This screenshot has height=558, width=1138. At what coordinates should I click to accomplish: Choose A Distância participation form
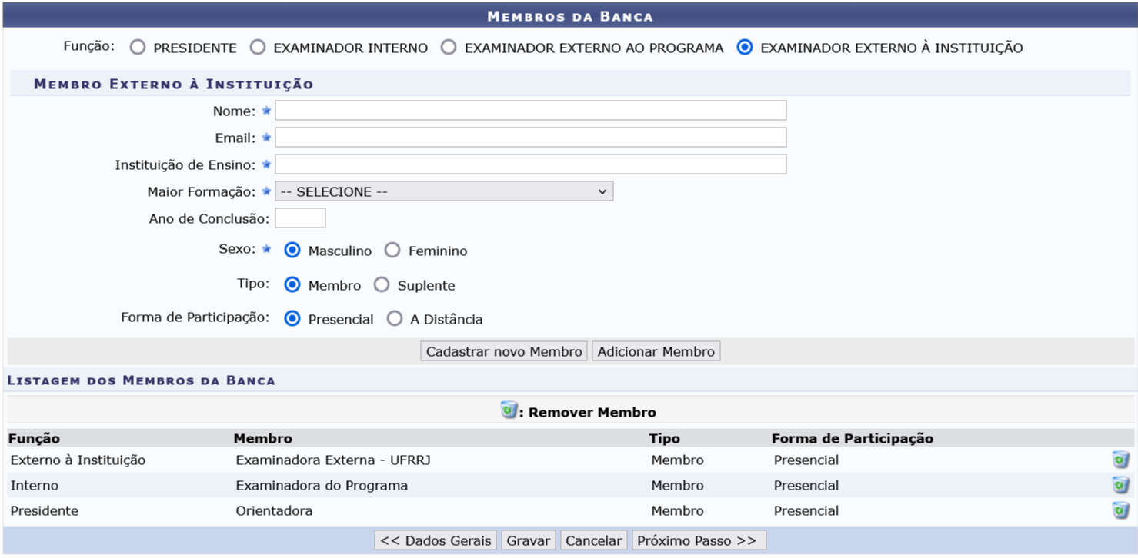coord(395,319)
